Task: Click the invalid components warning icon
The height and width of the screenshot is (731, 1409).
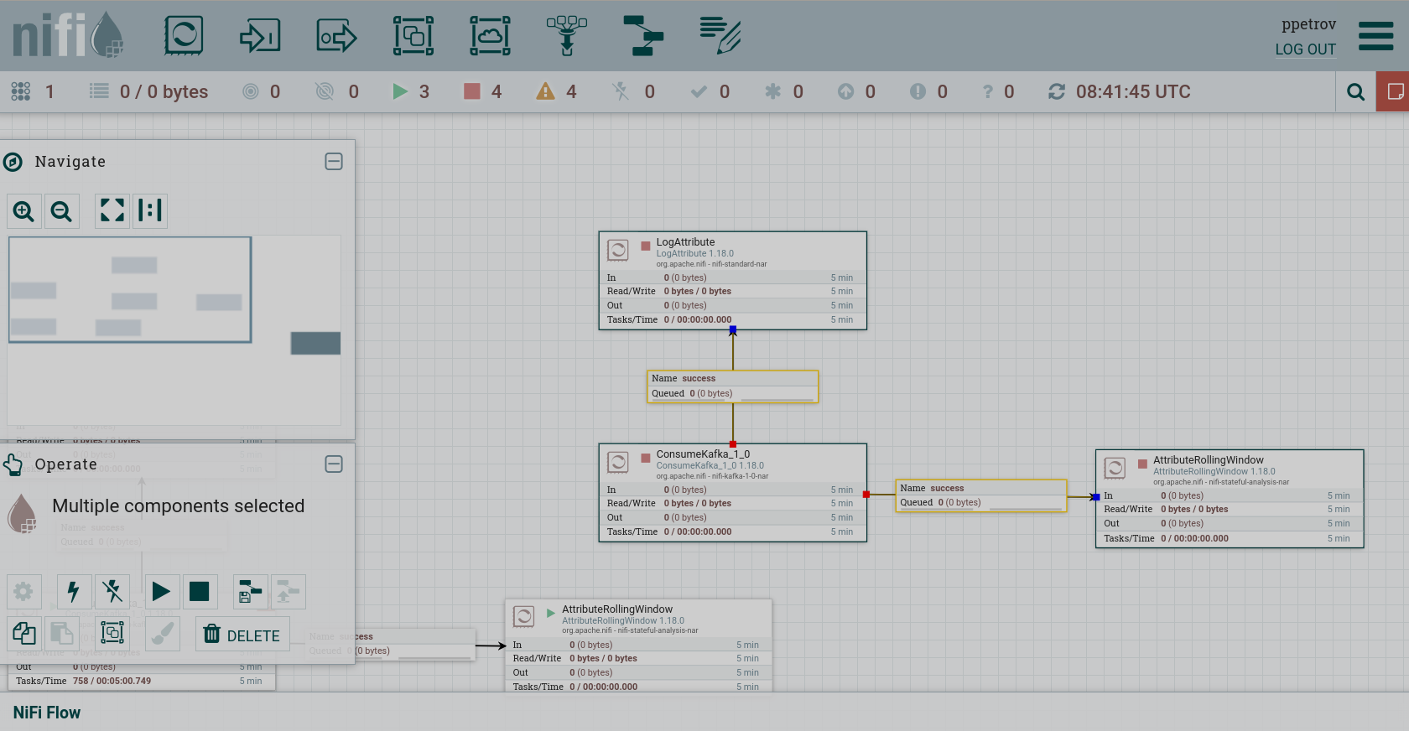Action: point(545,91)
